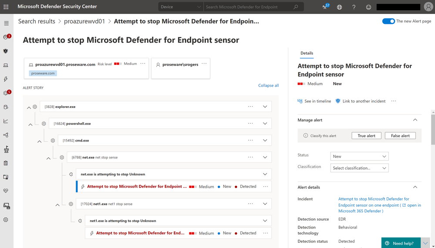The width and height of the screenshot is (435, 248).
Task: Open more options beside Link to another incident
Action: click(x=394, y=101)
